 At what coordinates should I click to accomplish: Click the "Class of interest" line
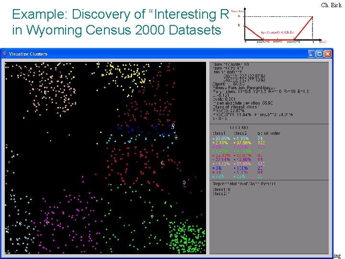(x=236, y=107)
